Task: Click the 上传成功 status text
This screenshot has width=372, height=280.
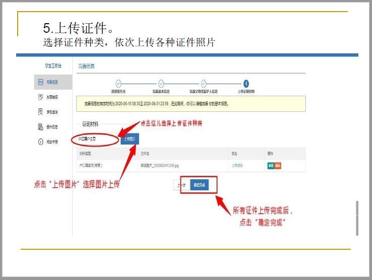Action: [237, 166]
